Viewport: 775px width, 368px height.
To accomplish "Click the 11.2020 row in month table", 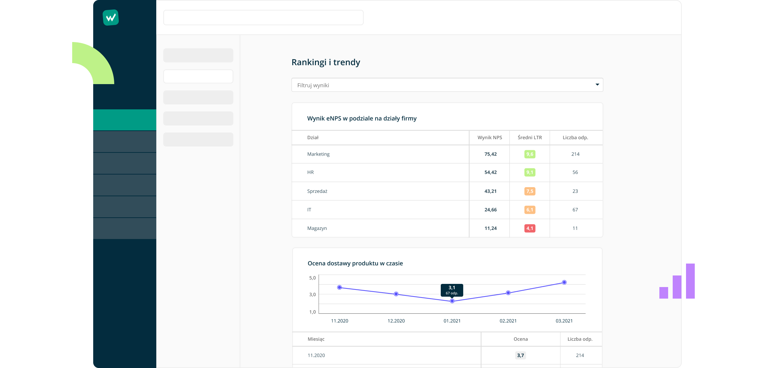I will pos(447,355).
